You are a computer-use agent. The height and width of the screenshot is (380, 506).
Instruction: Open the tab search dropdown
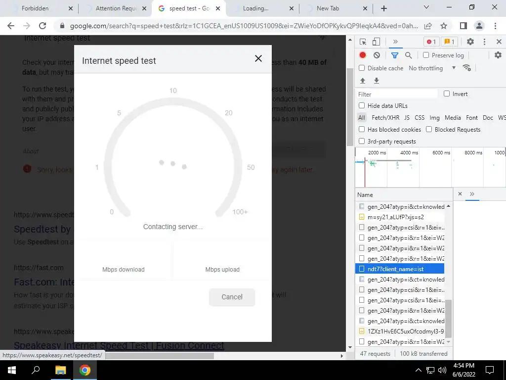coord(426,7)
